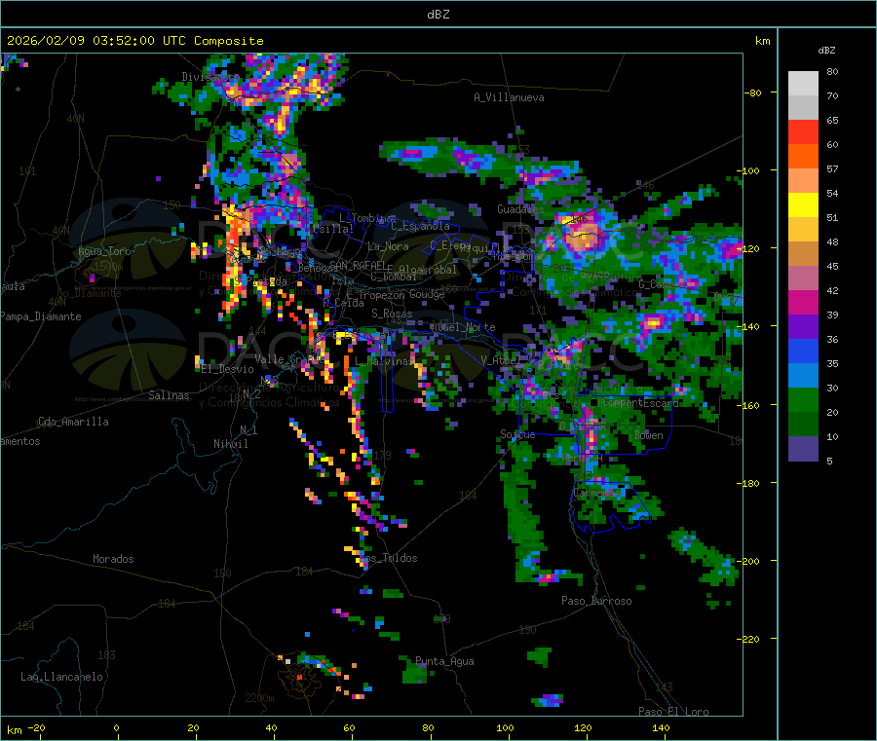The width and height of the screenshot is (877, 741).
Task: Click the light blue swatch between 35 and 30
Action: point(803,376)
